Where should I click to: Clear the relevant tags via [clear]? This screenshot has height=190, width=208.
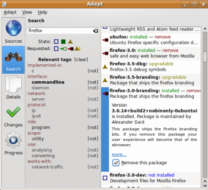[81, 60]
